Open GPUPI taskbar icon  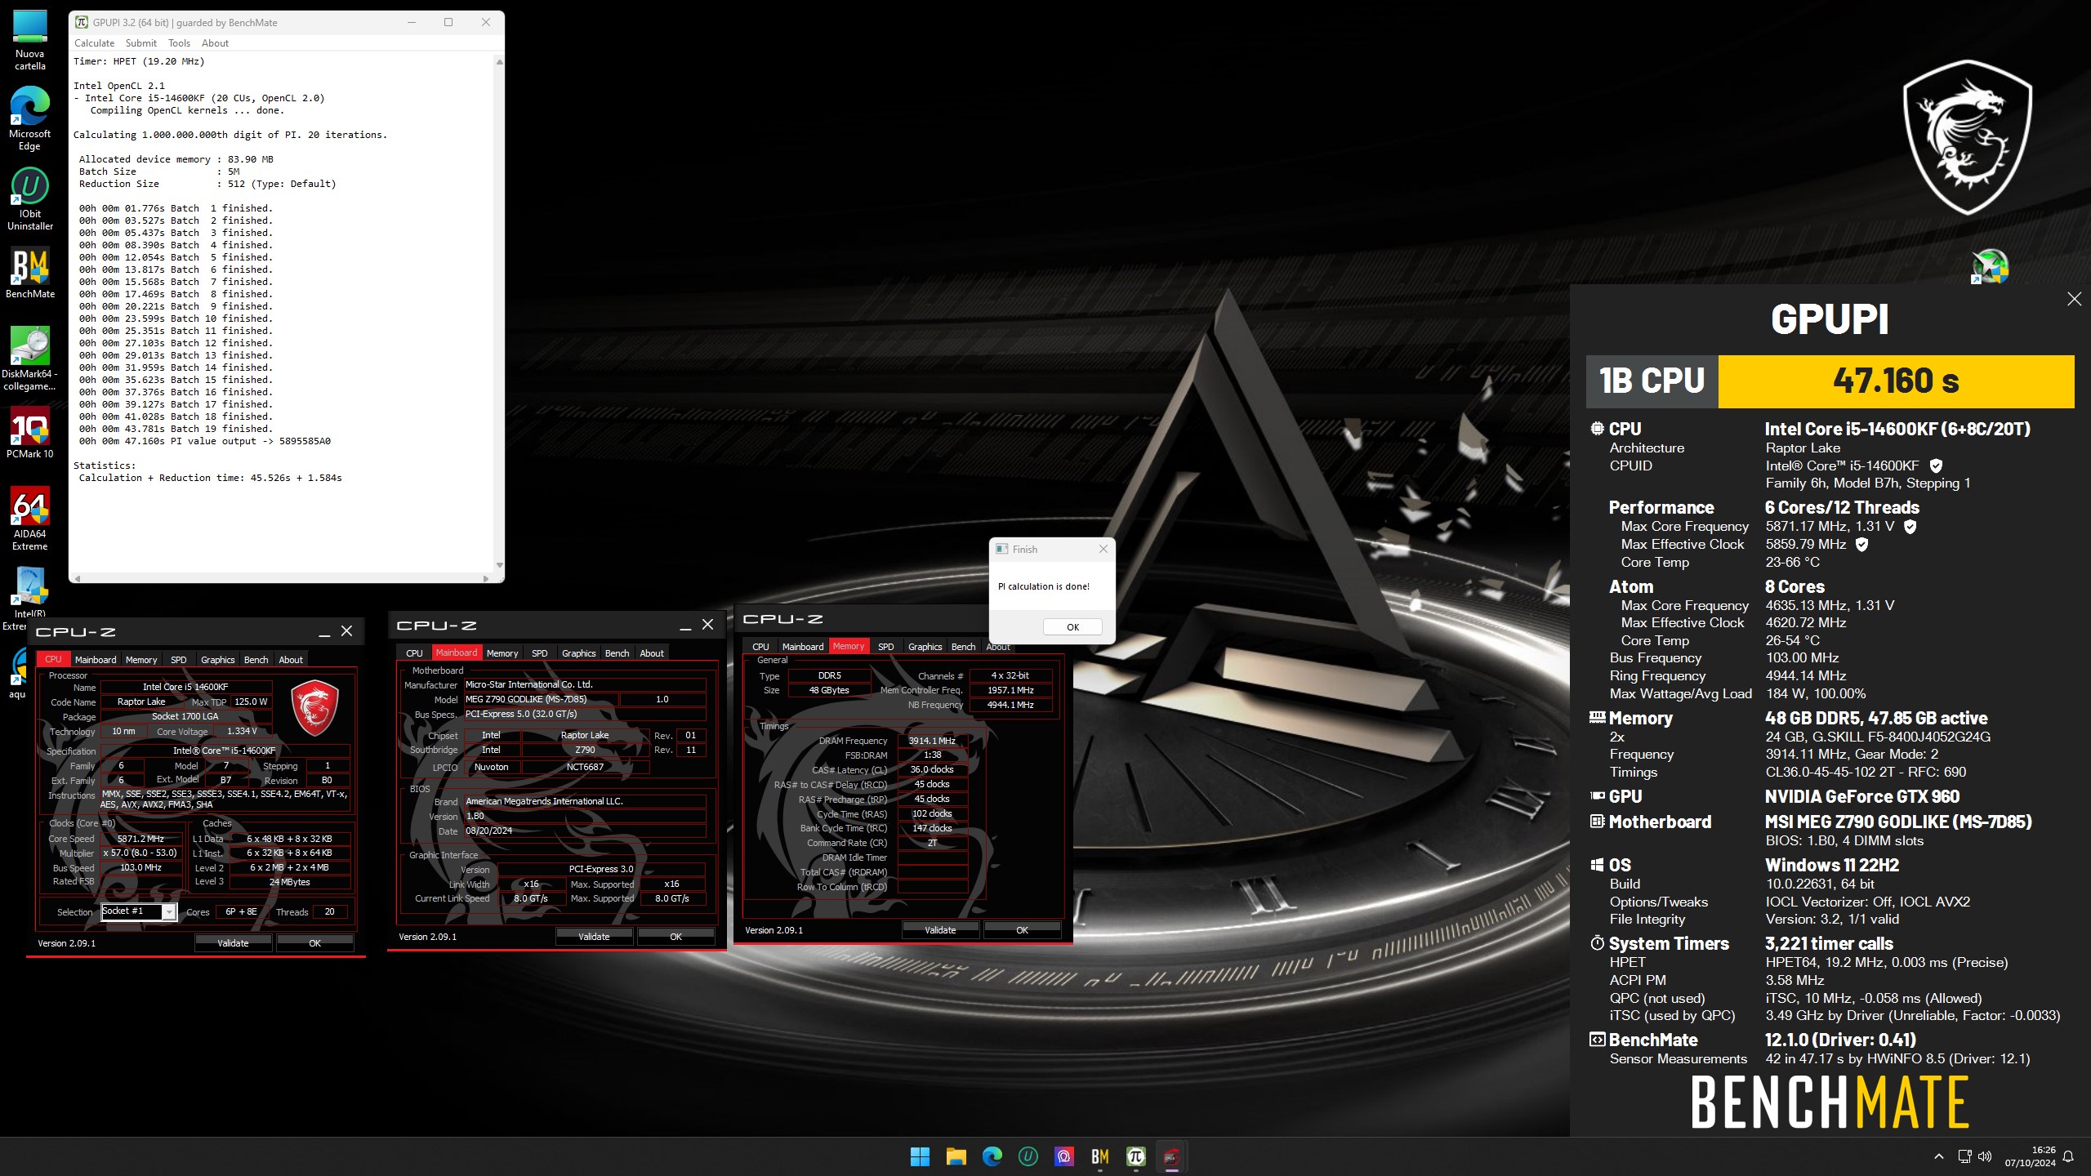click(x=1135, y=1156)
